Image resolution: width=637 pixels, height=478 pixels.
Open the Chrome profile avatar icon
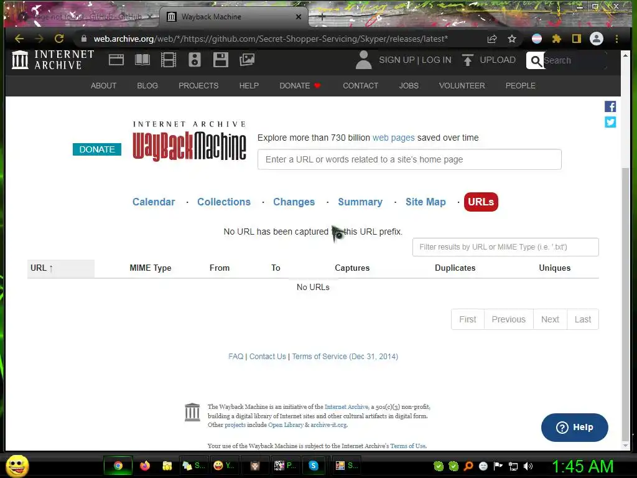(x=597, y=39)
